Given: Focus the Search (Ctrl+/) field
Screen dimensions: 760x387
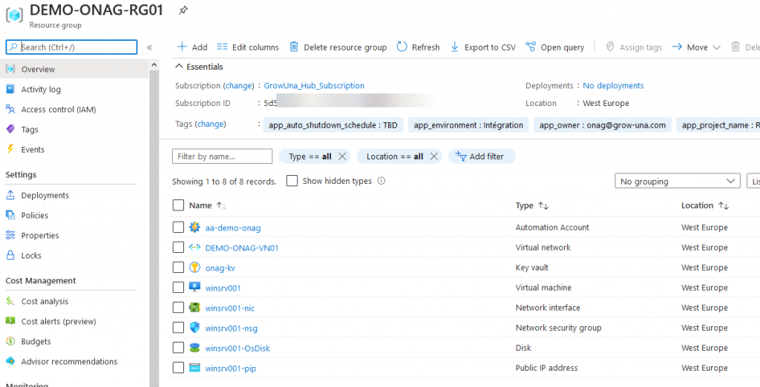Looking at the screenshot, I should 72,47.
